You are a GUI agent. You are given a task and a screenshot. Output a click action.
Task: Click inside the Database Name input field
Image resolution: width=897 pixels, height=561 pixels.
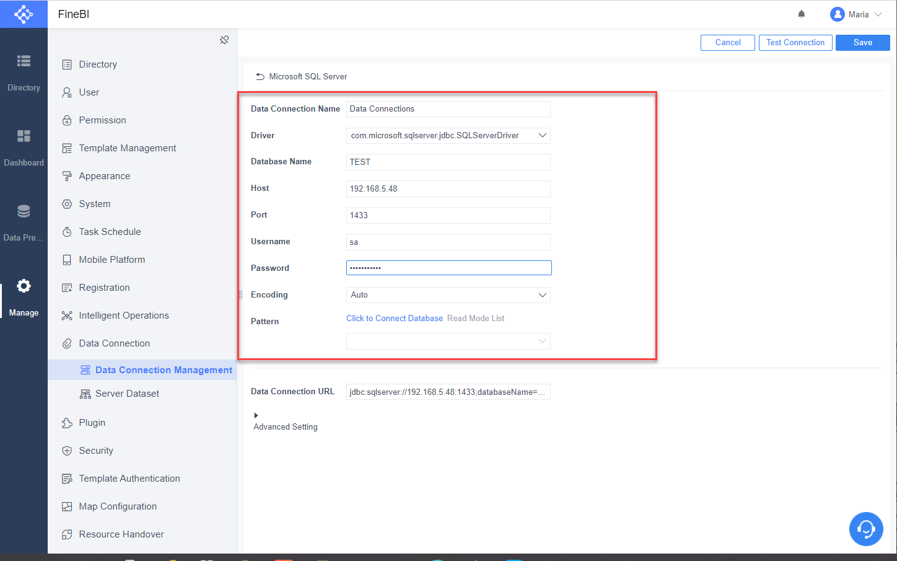pyautogui.click(x=447, y=162)
